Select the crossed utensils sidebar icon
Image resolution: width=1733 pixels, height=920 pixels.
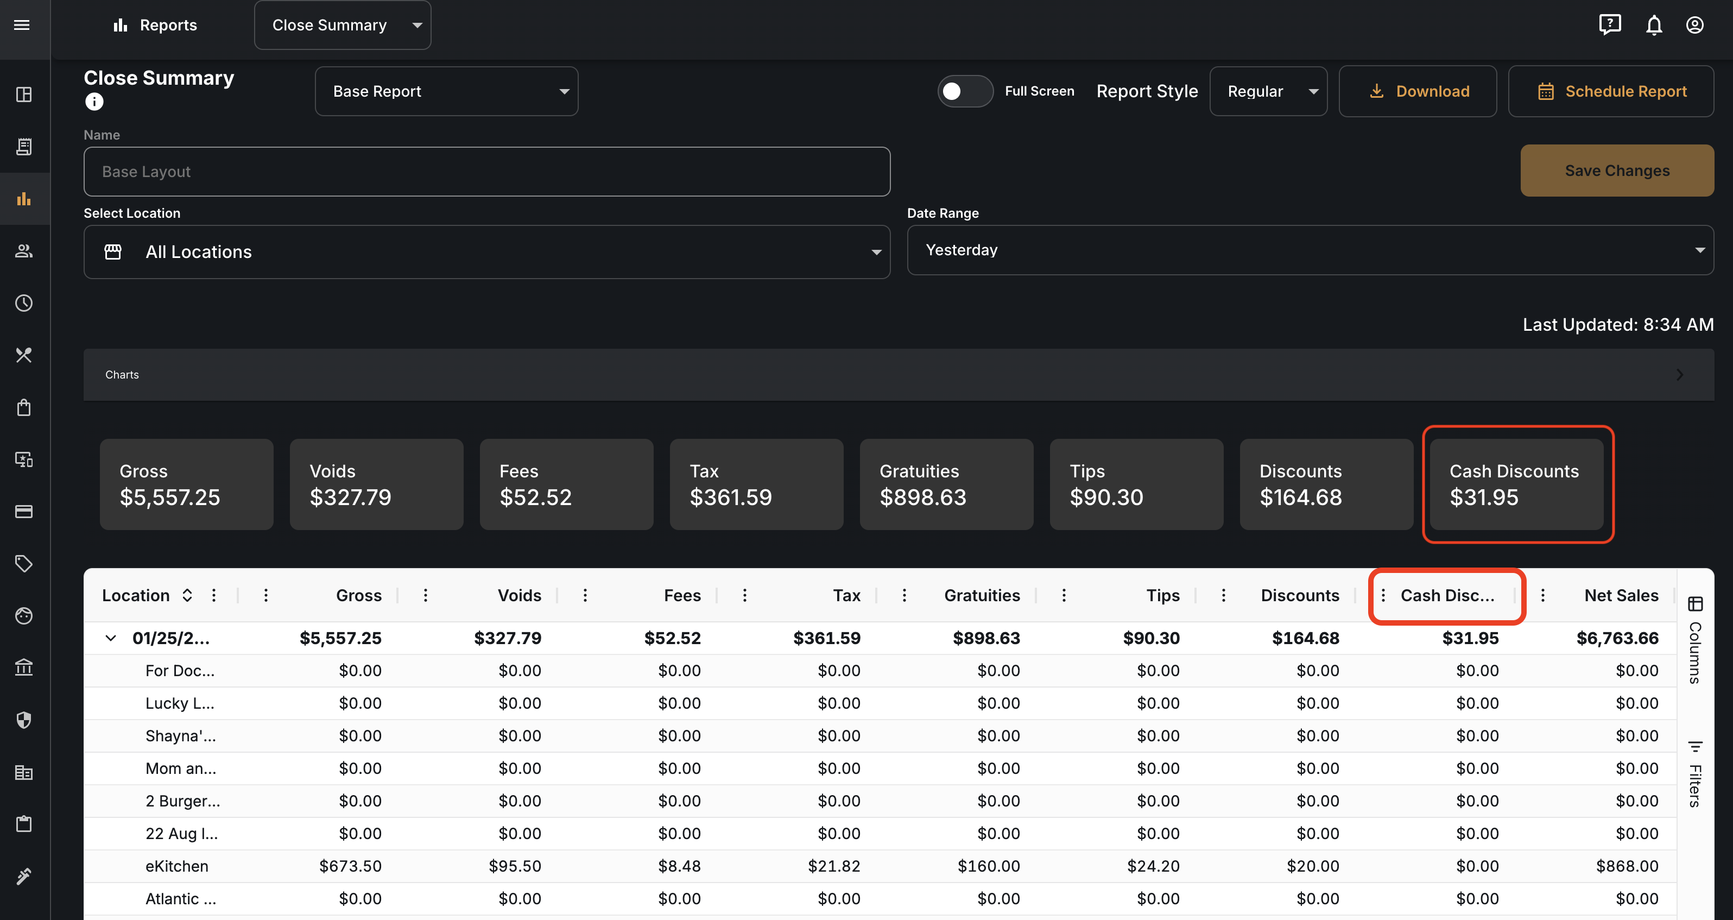point(24,355)
